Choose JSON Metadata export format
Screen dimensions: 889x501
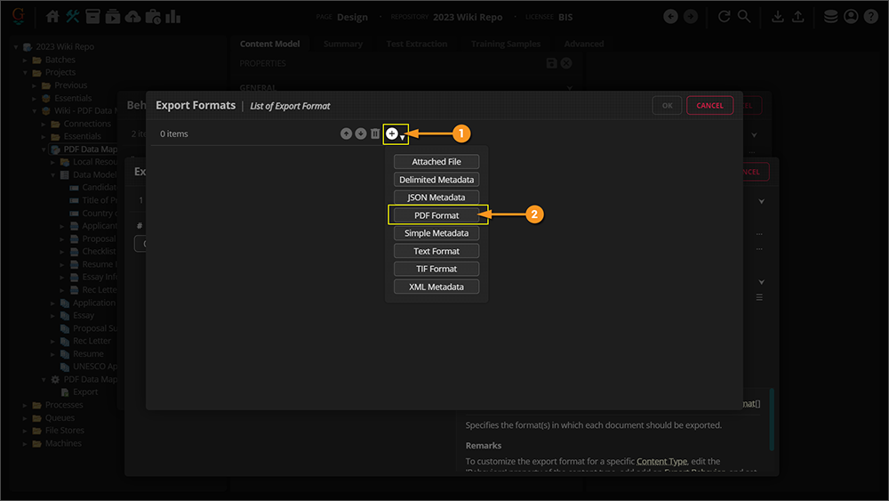(436, 198)
